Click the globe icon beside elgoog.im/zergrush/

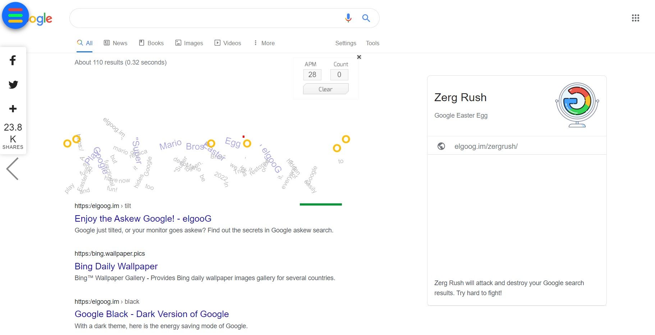pos(441,146)
